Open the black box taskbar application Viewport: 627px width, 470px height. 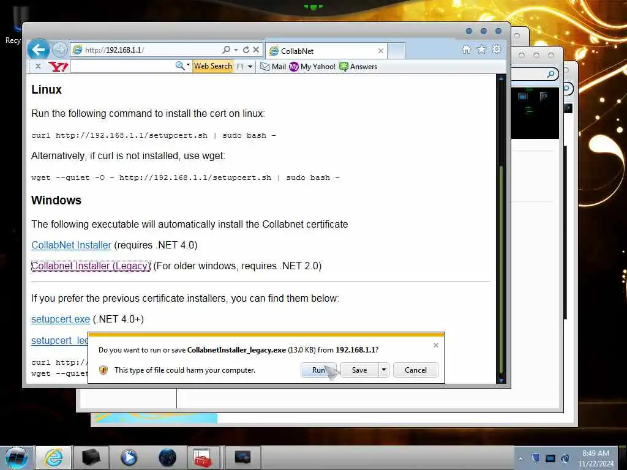point(91,457)
